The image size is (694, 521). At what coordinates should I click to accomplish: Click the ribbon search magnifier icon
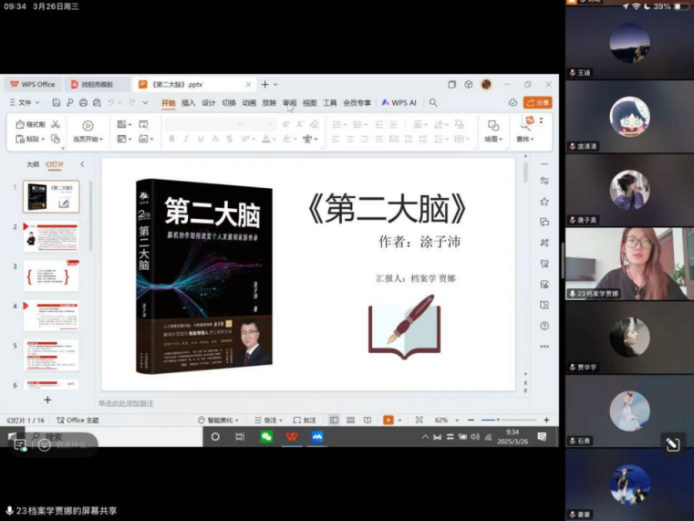click(x=433, y=103)
